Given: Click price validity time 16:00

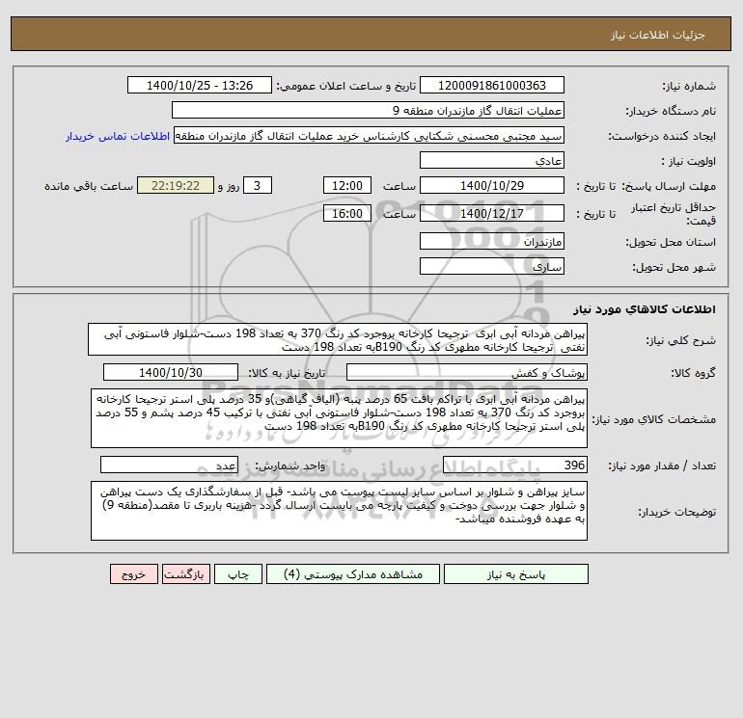Looking at the screenshot, I should coord(346,213).
